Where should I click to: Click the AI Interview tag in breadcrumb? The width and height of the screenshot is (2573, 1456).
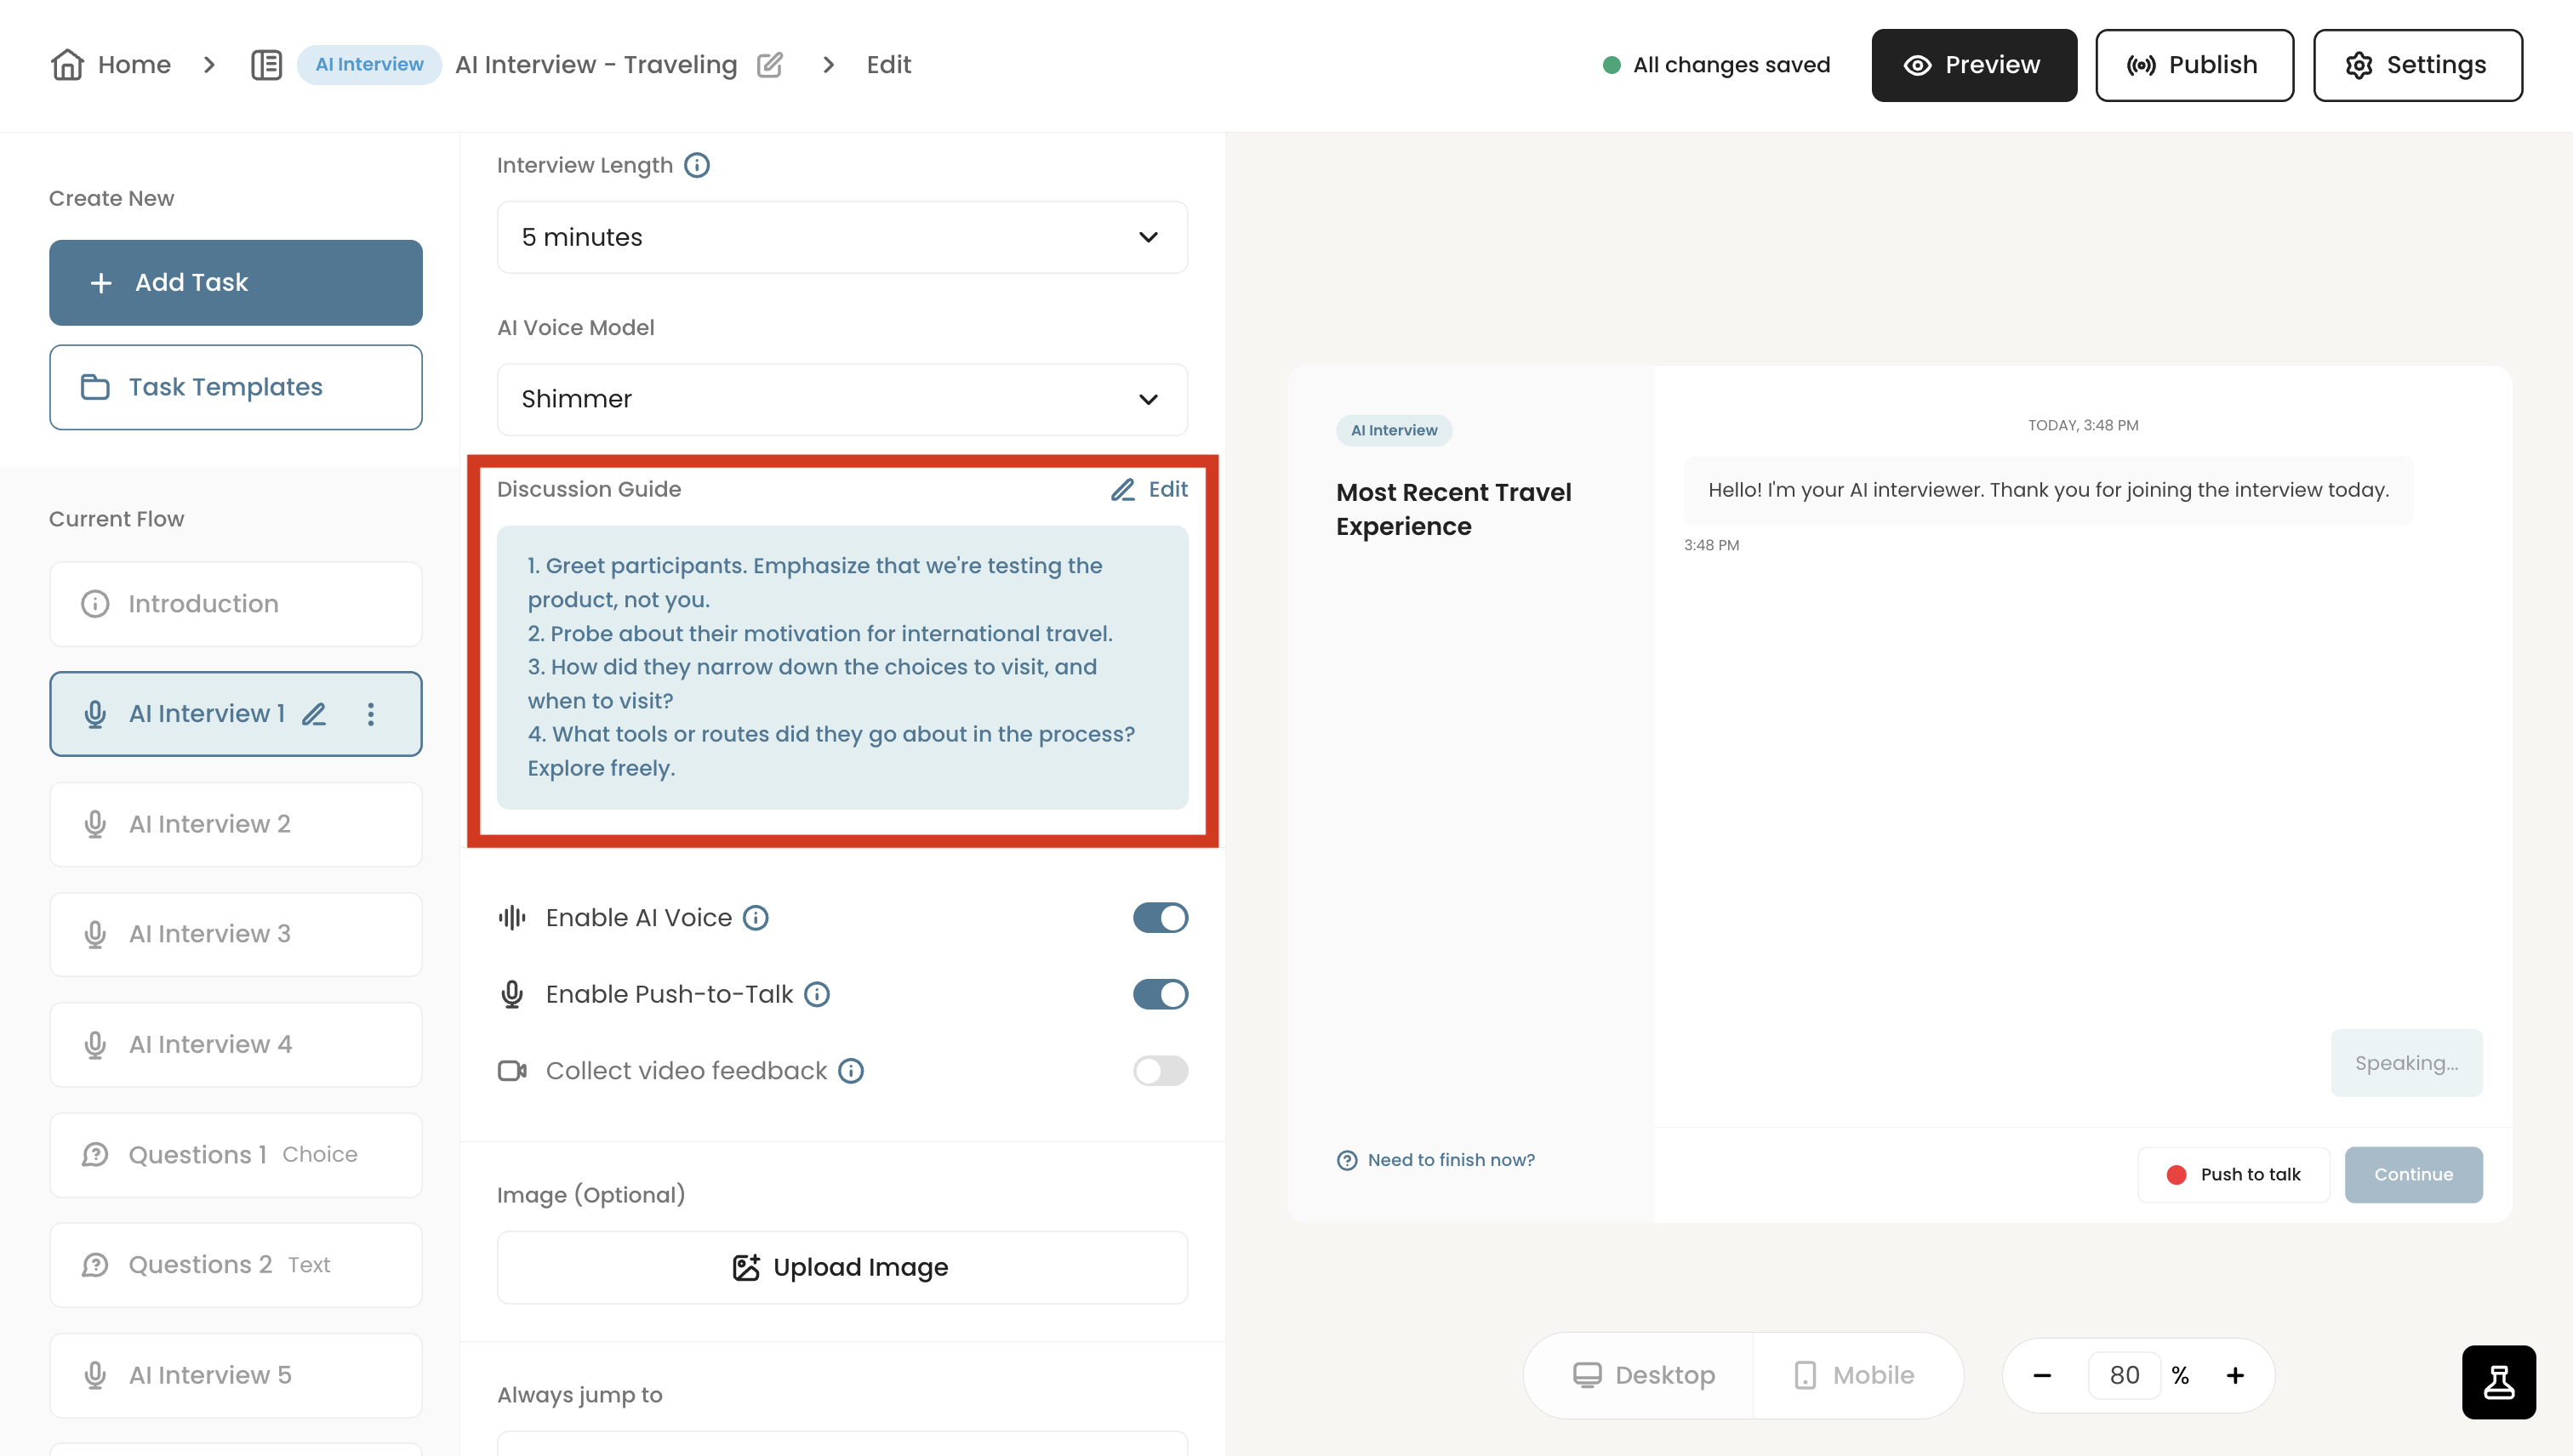click(369, 65)
